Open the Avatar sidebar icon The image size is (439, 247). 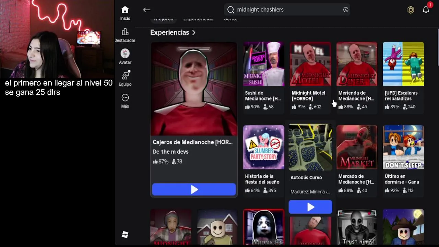pos(125,54)
